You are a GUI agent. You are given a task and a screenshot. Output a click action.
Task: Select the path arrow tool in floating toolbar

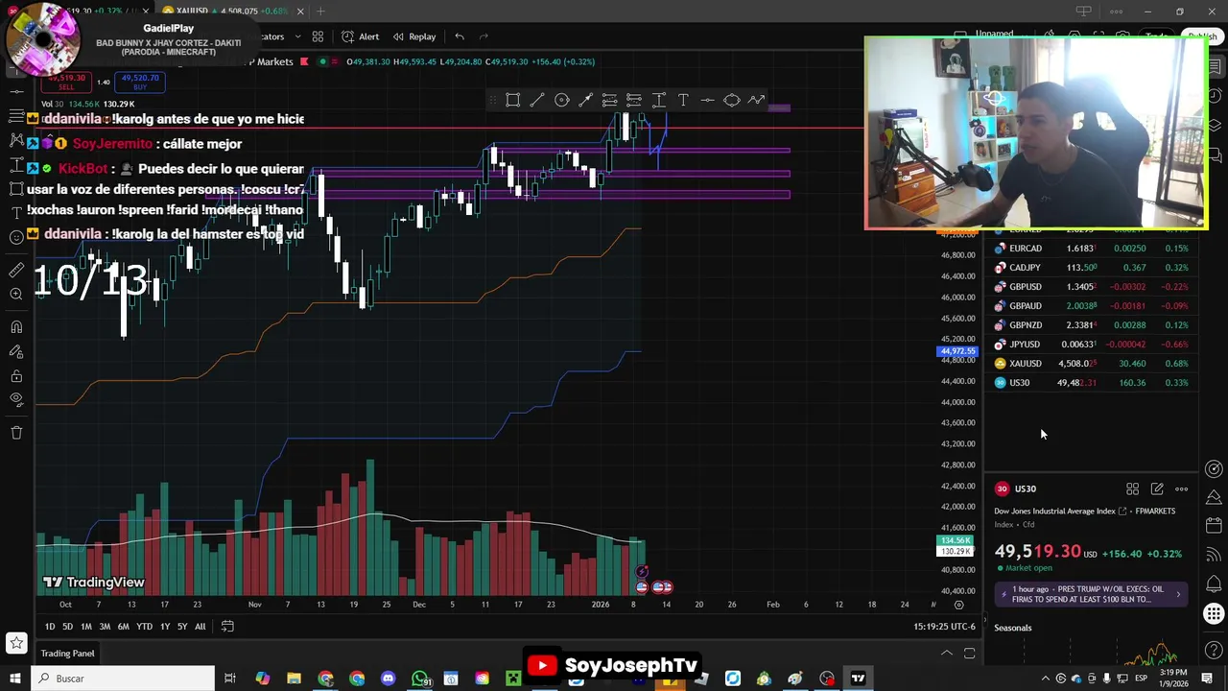[x=756, y=100]
